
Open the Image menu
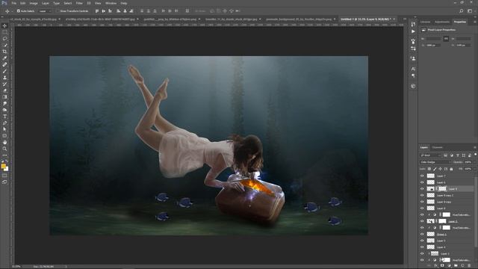[x=34, y=3]
